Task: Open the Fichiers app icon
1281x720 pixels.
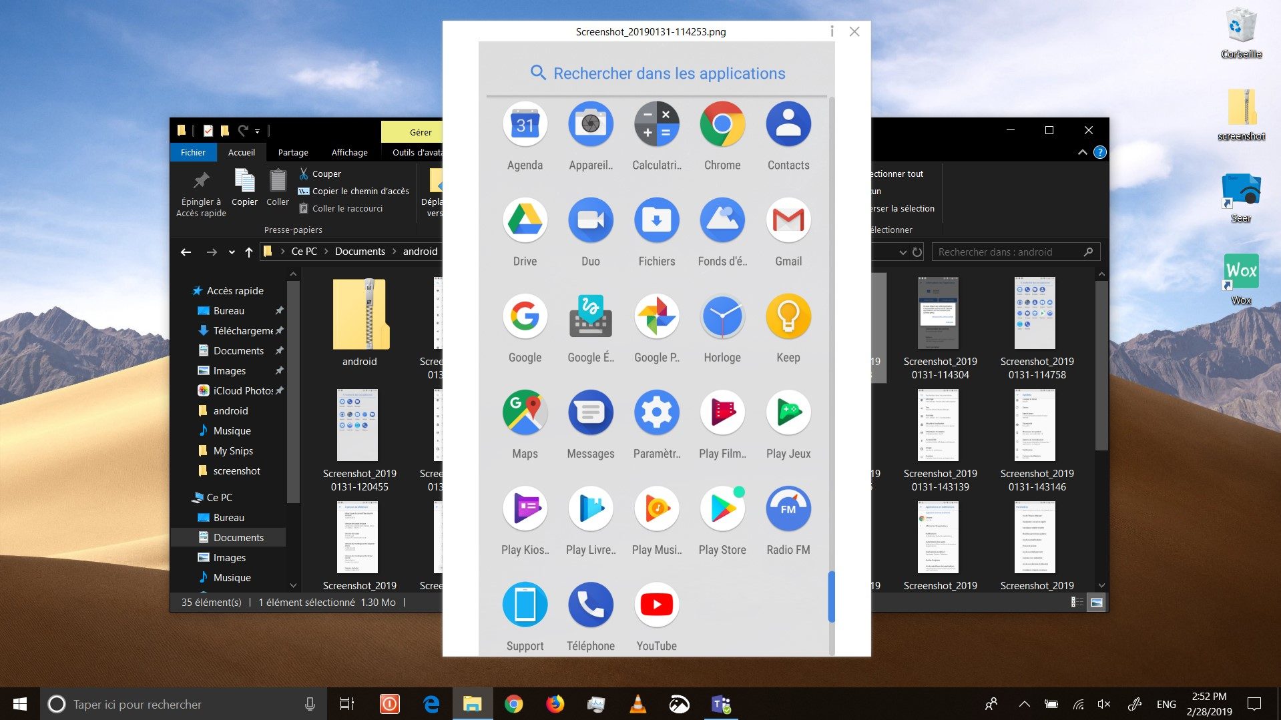Action: 656,220
